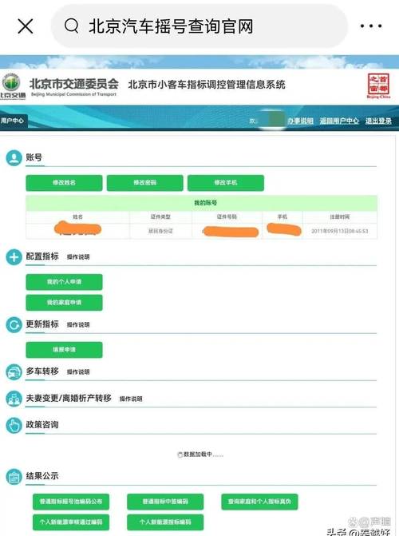
Task: Click the 填报申请 button
Action: (64, 350)
